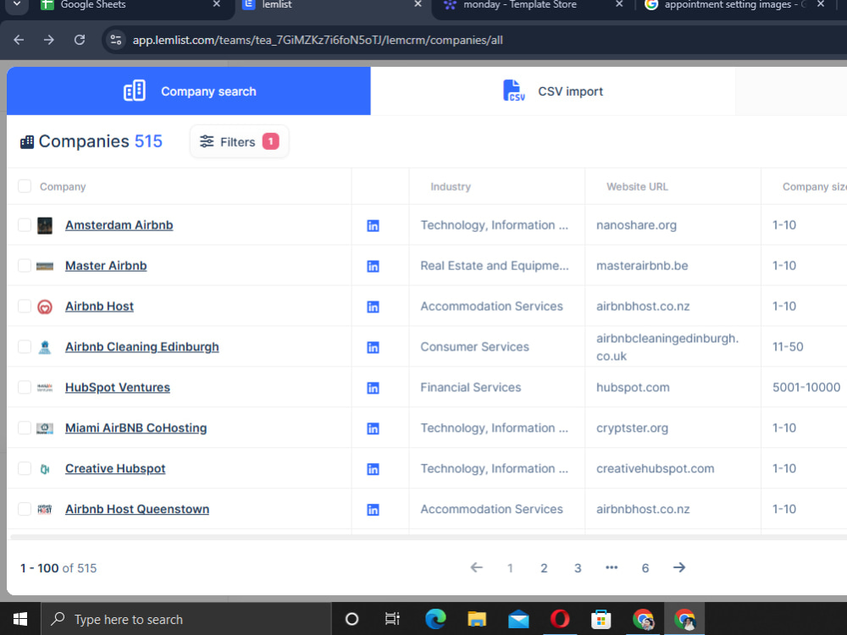Click the Airbnb Cleaning Edinburgh logo
Image resolution: width=847 pixels, height=635 pixels.
click(x=45, y=347)
